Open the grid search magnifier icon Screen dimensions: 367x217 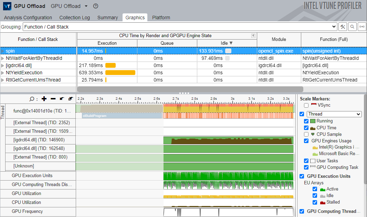pyautogui.click(x=352, y=27)
